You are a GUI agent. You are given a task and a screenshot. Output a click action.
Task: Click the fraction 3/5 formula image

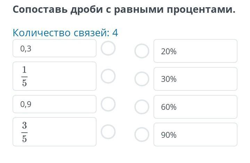click(24, 132)
